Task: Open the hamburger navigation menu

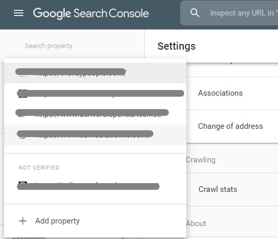Action: 19,13
